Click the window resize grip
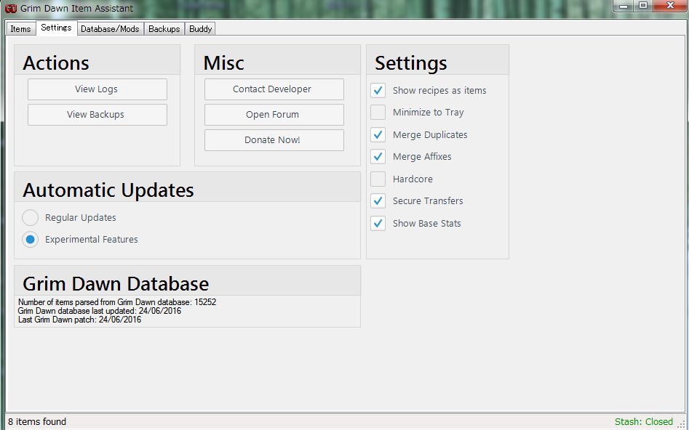The image size is (689, 430). (x=682, y=423)
